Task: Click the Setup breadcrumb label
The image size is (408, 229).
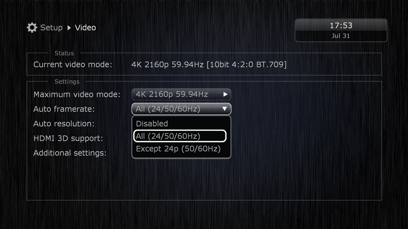Action: pyautogui.click(x=51, y=28)
